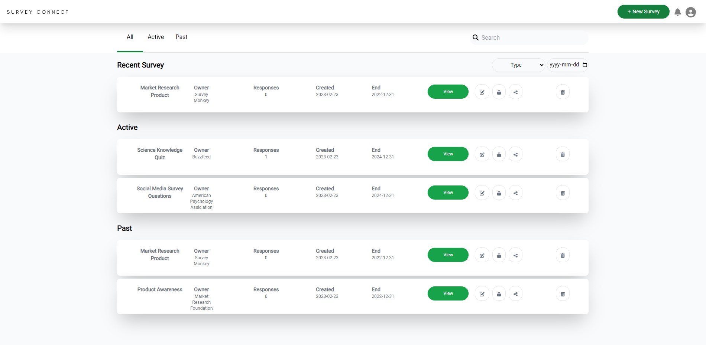Edit the Social Media Survey Questions survey
Image resolution: width=706 pixels, height=345 pixels.
(x=482, y=193)
